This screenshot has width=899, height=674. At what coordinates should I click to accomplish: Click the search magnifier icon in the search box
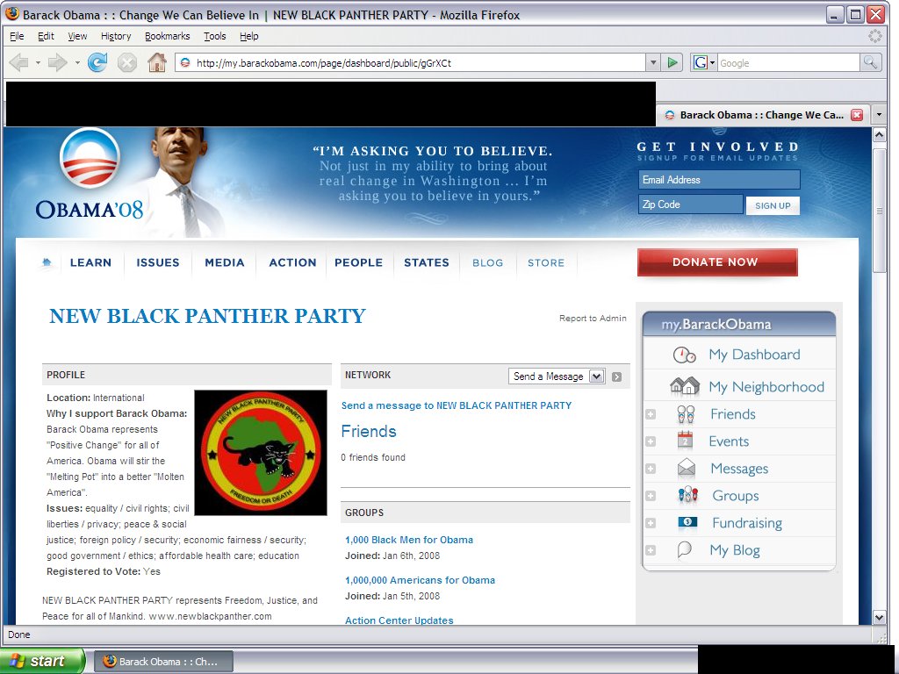tap(870, 62)
